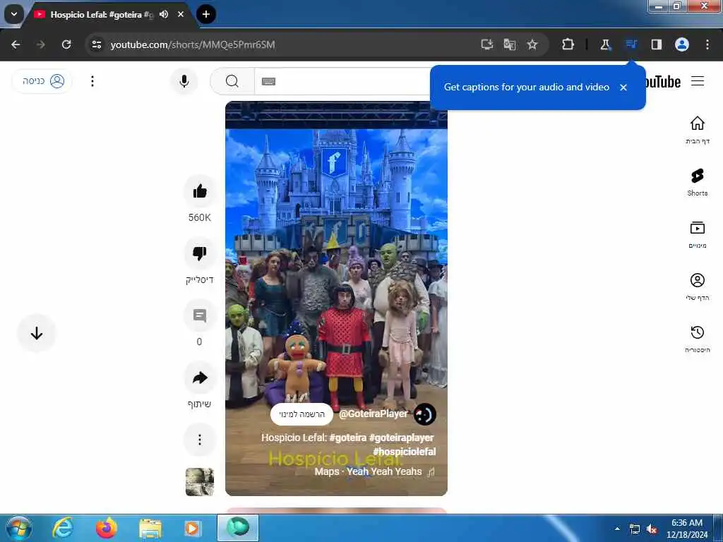The image size is (723, 542).
Task: Open Chrome three-dot menu
Action: pos(707,44)
